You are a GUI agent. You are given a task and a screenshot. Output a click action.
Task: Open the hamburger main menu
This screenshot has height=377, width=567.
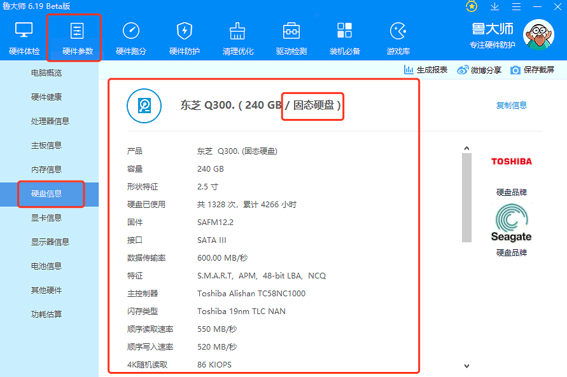516,6
